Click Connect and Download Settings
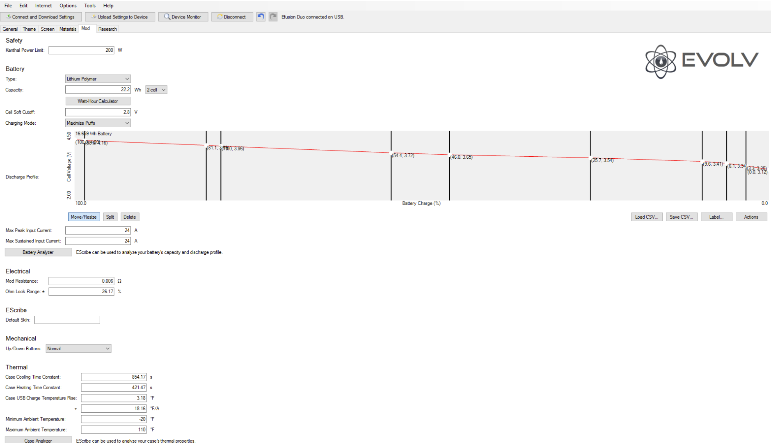Screen dimensions: 771x443 click(41, 17)
